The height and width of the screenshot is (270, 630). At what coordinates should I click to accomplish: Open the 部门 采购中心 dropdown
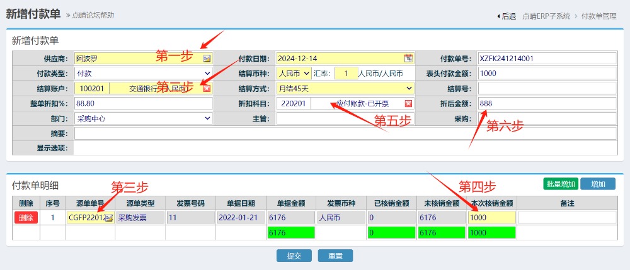click(x=144, y=119)
